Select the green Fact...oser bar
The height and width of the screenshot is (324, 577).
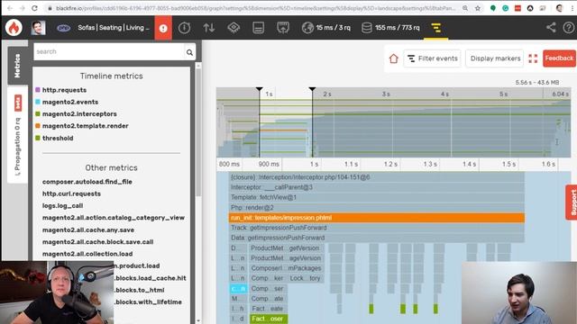pyautogui.click(x=269, y=319)
